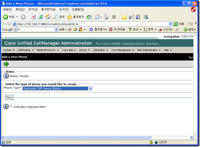Expand the Google search box dropdown
Screen dimensions: 200x147
[x=56, y=30]
